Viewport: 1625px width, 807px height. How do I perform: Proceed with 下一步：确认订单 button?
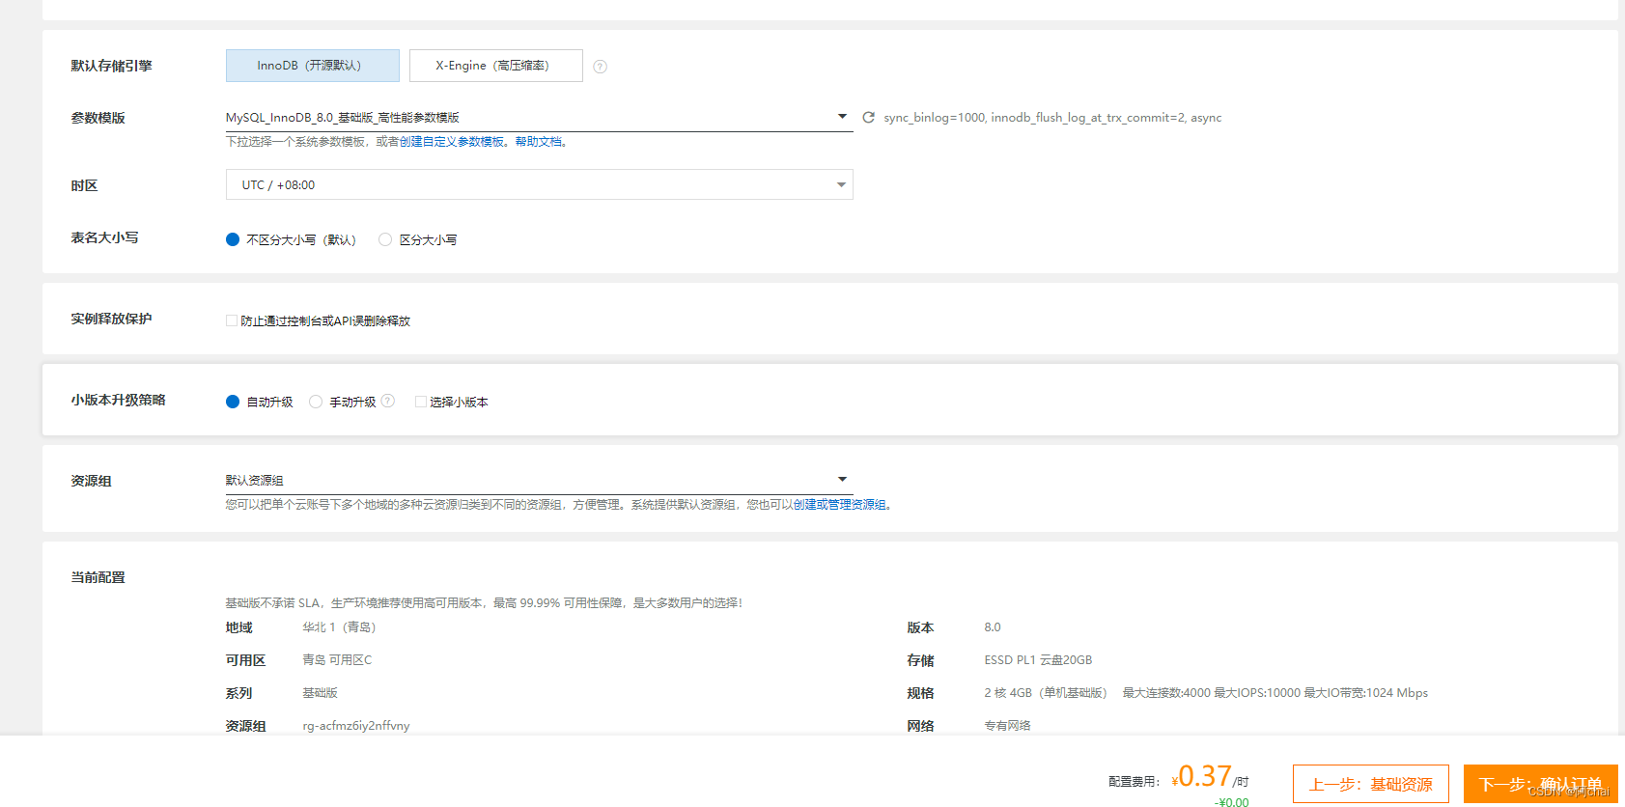(x=1540, y=784)
